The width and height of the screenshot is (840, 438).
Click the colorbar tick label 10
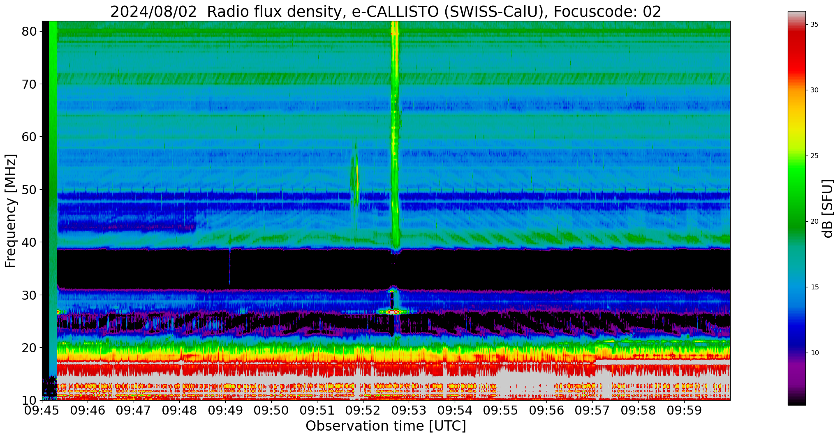(815, 353)
